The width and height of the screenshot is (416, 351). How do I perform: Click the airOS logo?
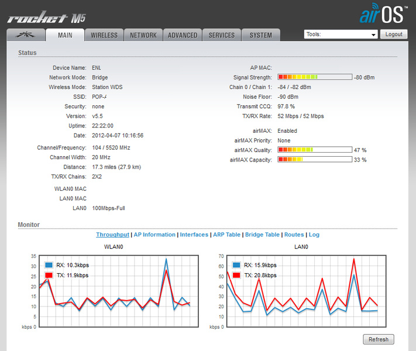[384, 13]
